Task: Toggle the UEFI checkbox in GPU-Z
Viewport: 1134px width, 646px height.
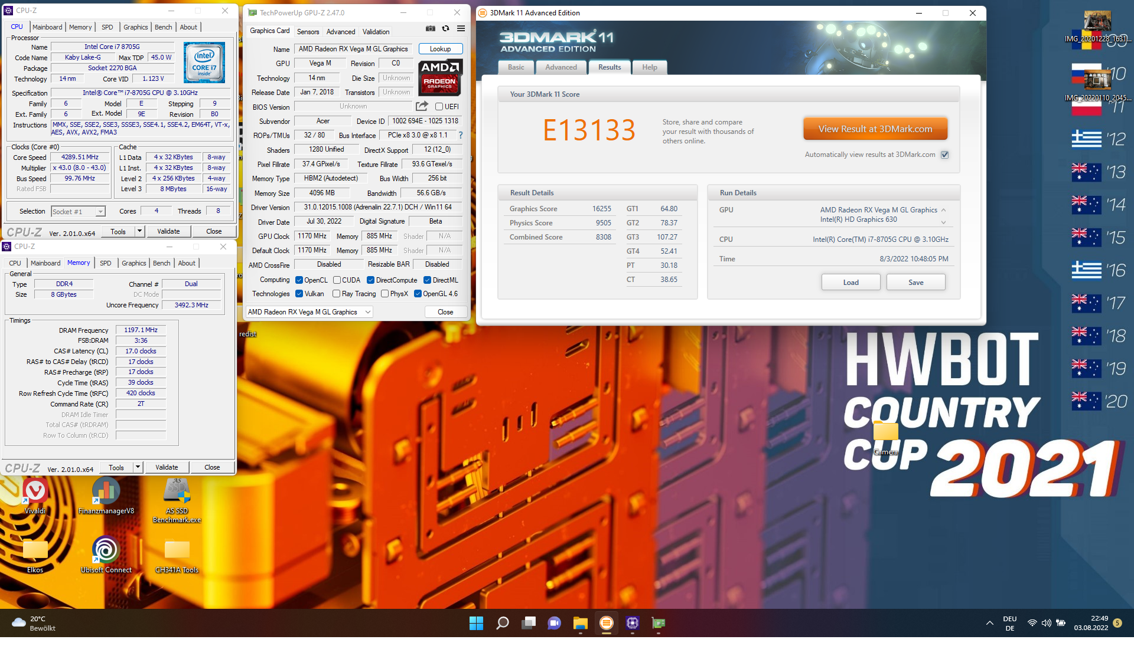Action: tap(439, 107)
